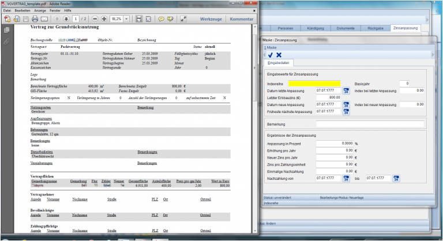Click the Bemerkung text field

pos(370,124)
